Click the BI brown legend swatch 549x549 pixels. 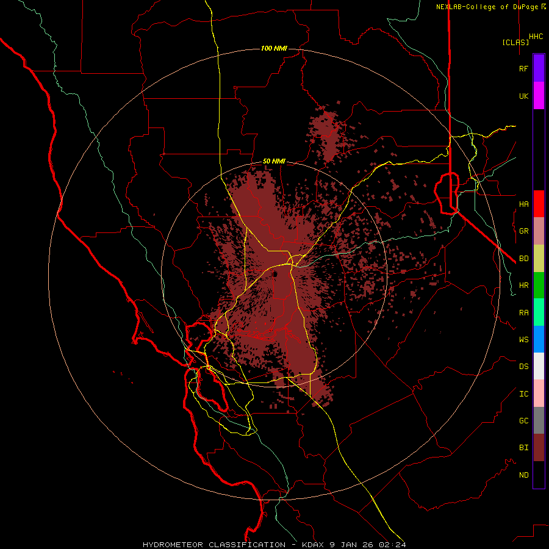click(x=539, y=448)
